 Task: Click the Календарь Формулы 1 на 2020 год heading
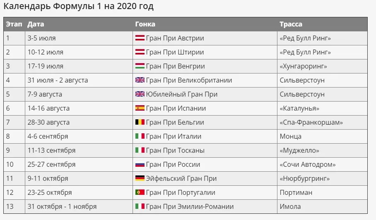click(78, 6)
